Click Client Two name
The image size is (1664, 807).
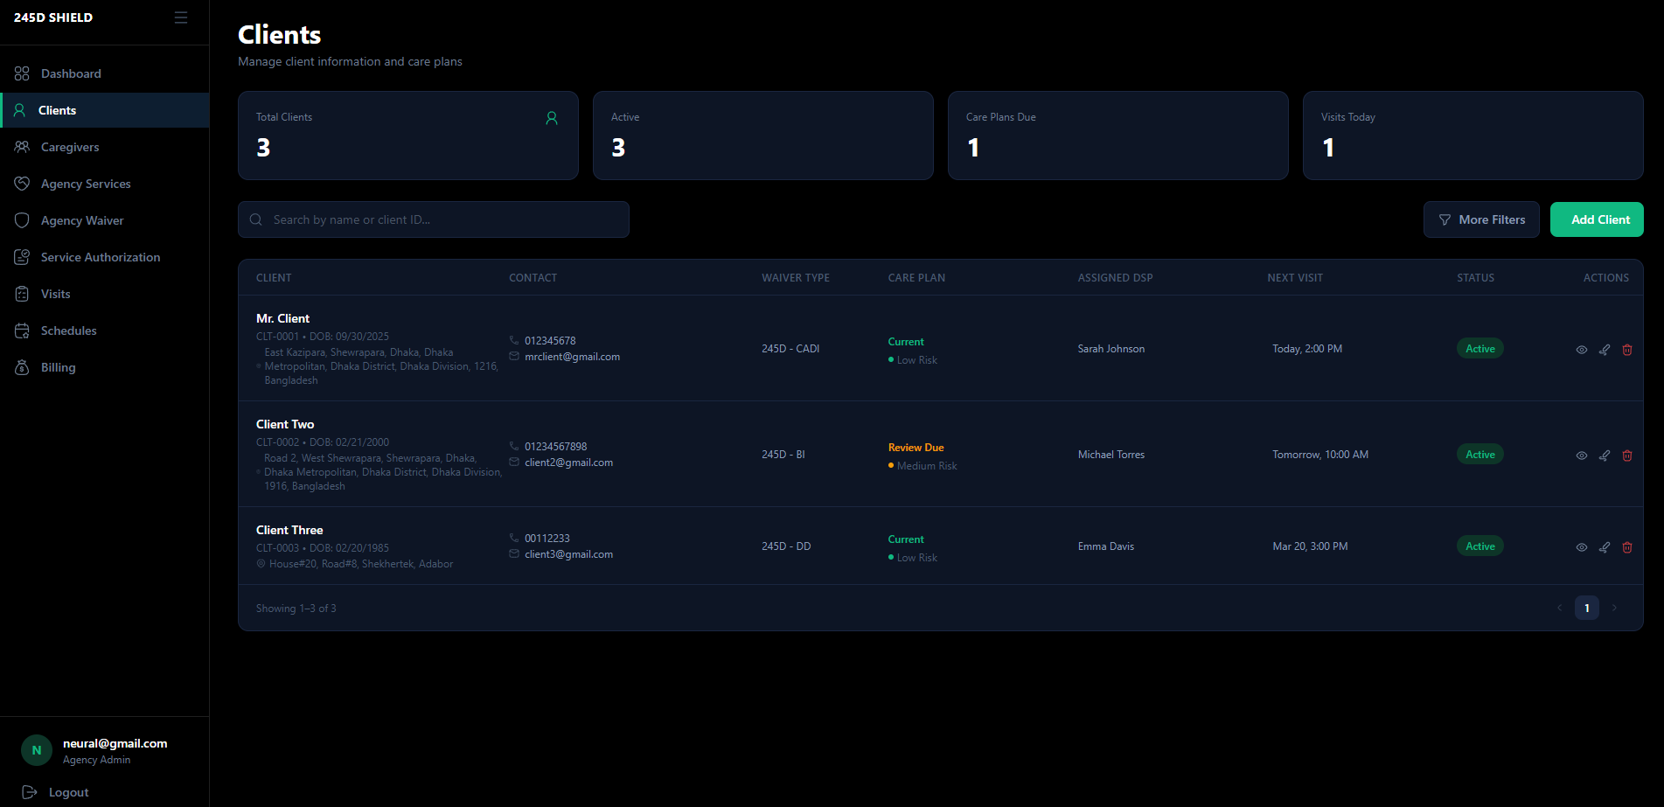tap(285, 424)
